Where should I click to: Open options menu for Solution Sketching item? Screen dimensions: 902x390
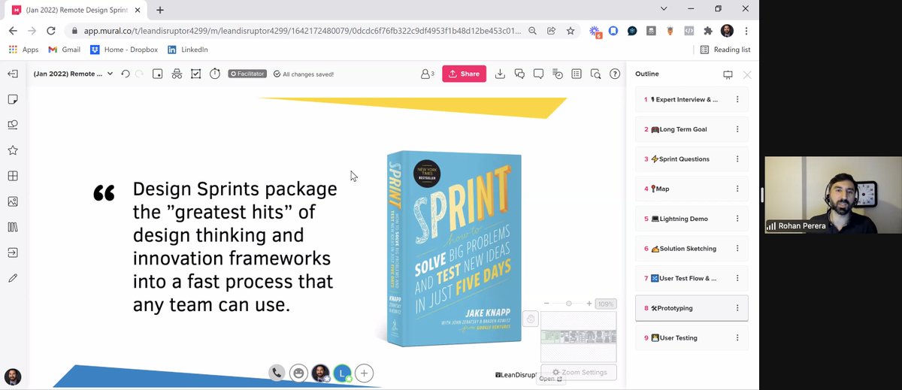[737, 249]
